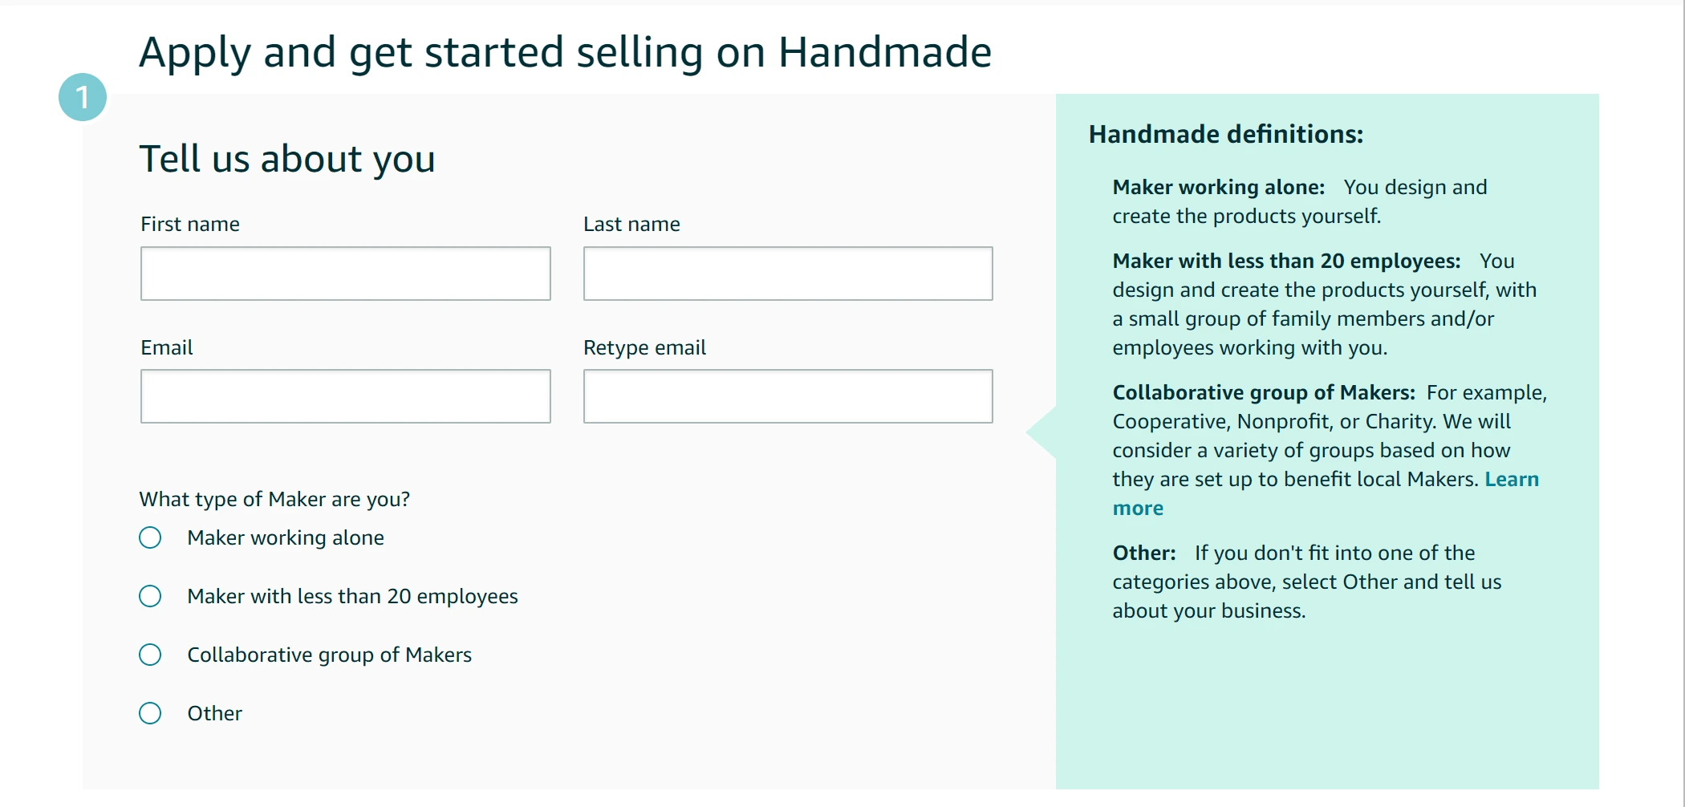Click the First name input field

click(345, 274)
